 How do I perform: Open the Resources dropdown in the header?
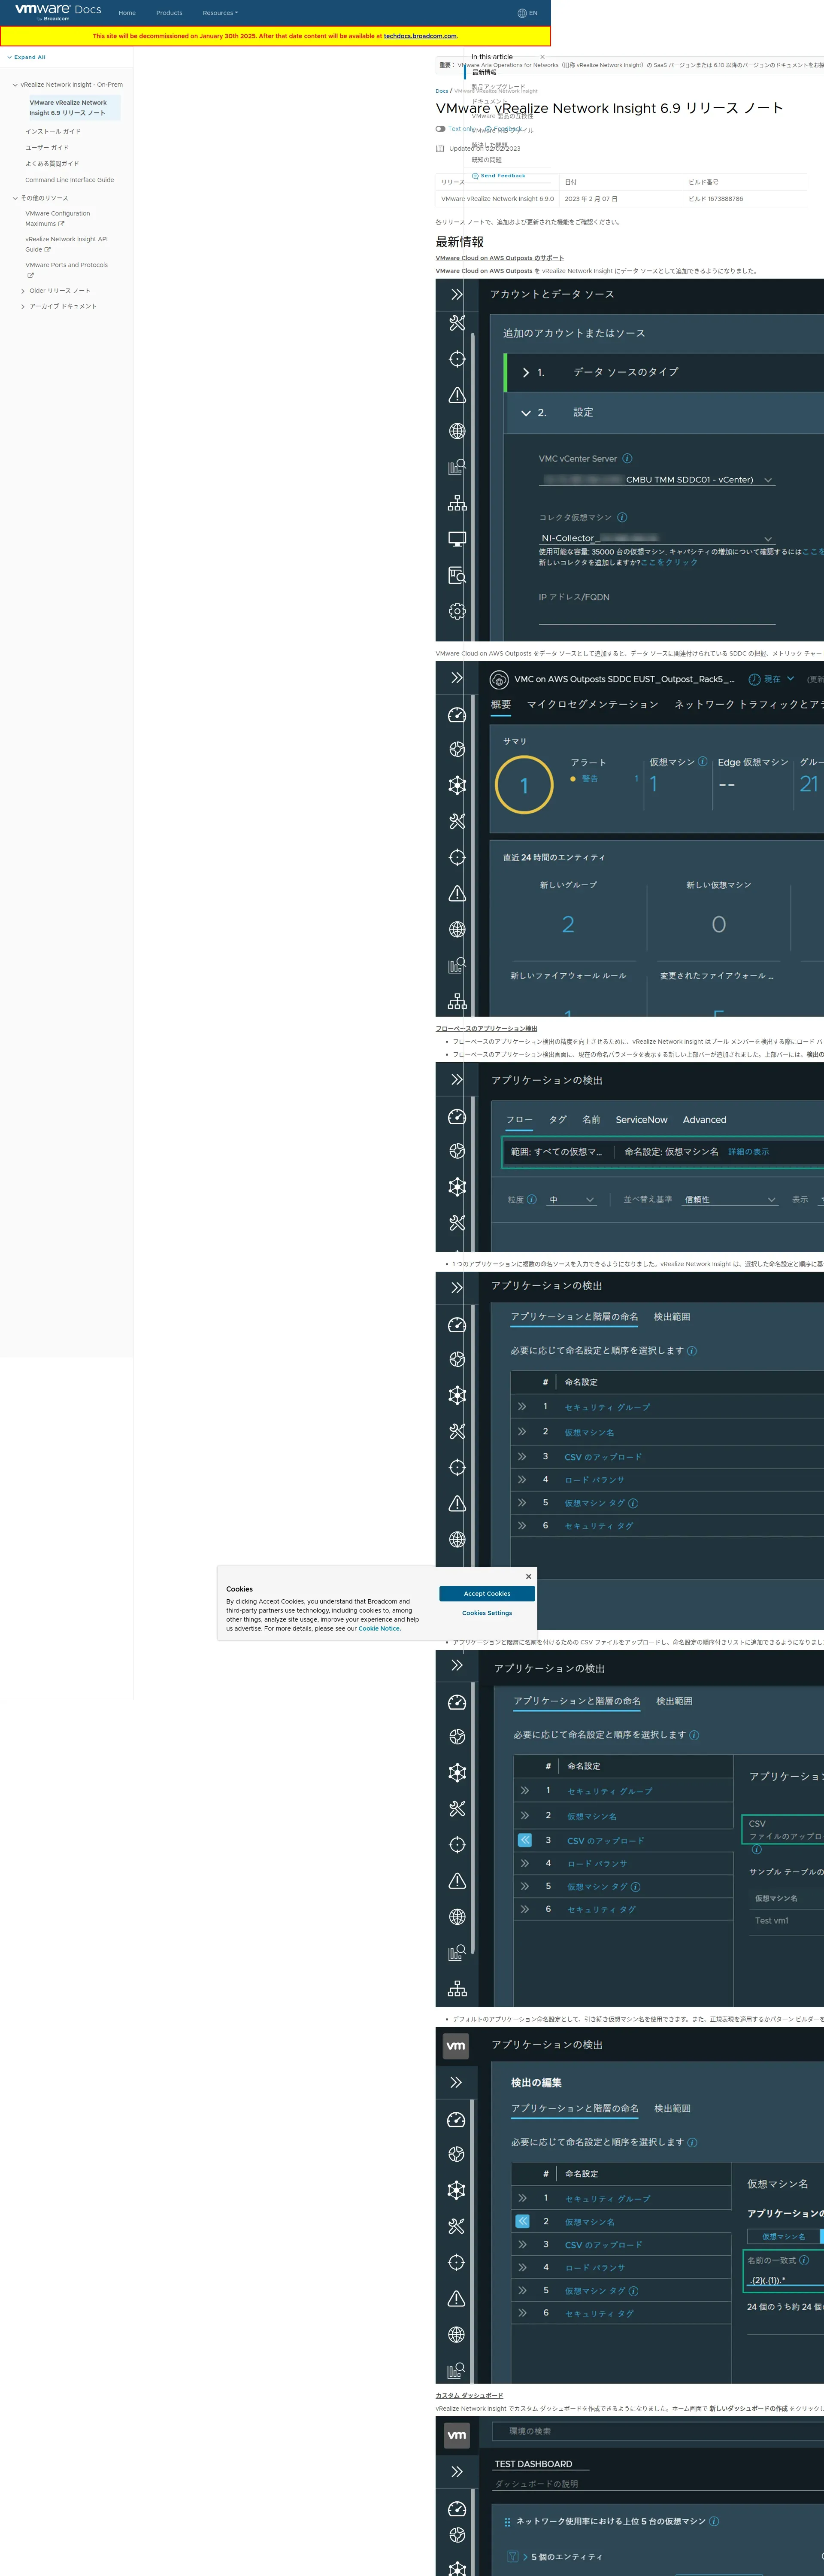click(220, 13)
